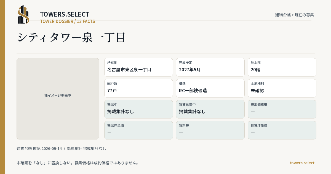Click the 賃貸坪単価 card
331x174 pixels.
(282, 130)
